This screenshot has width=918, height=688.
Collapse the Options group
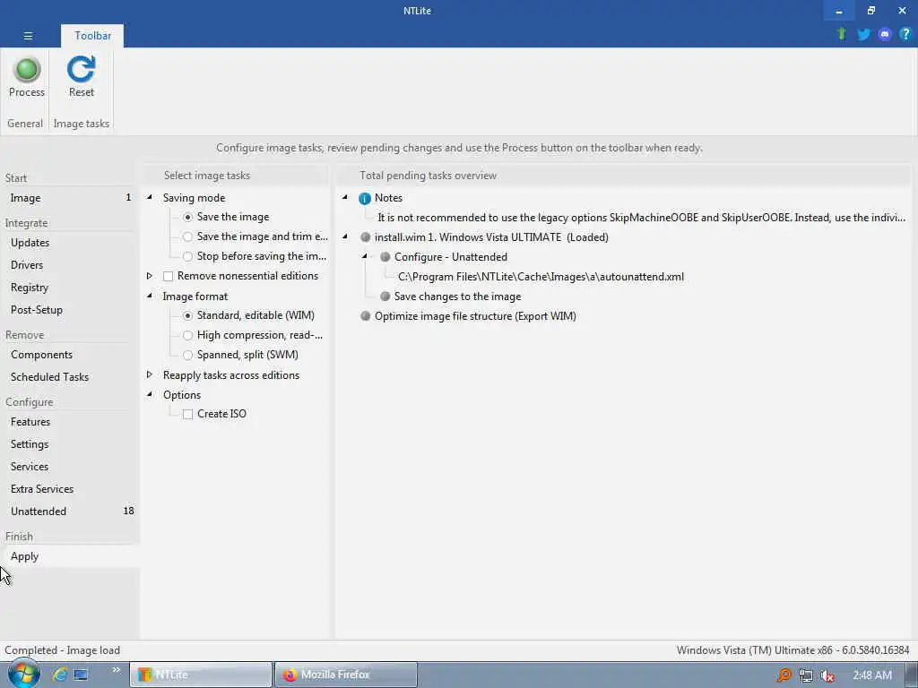150,394
